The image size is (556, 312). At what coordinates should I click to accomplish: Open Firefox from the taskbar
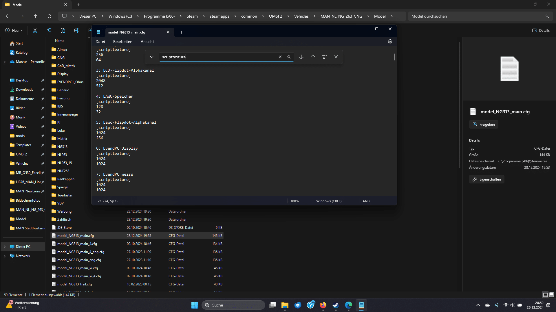click(323, 305)
